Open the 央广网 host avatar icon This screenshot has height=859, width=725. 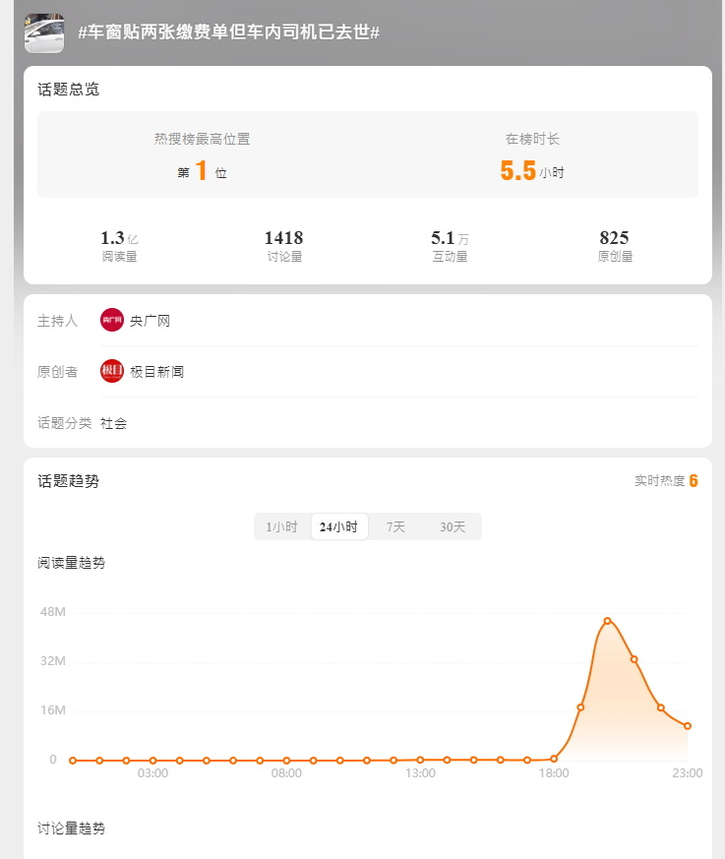tap(112, 321)
